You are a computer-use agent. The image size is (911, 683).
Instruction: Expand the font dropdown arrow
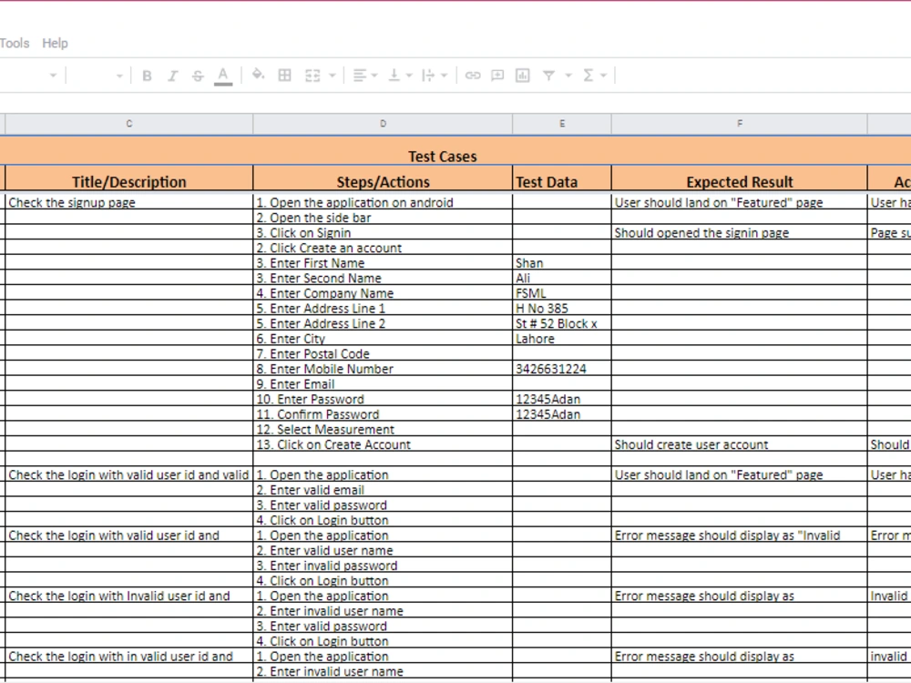pos(53,76)
